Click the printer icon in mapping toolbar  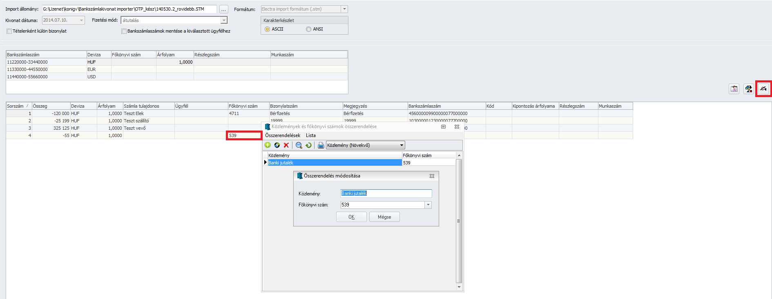click(321, 145)
